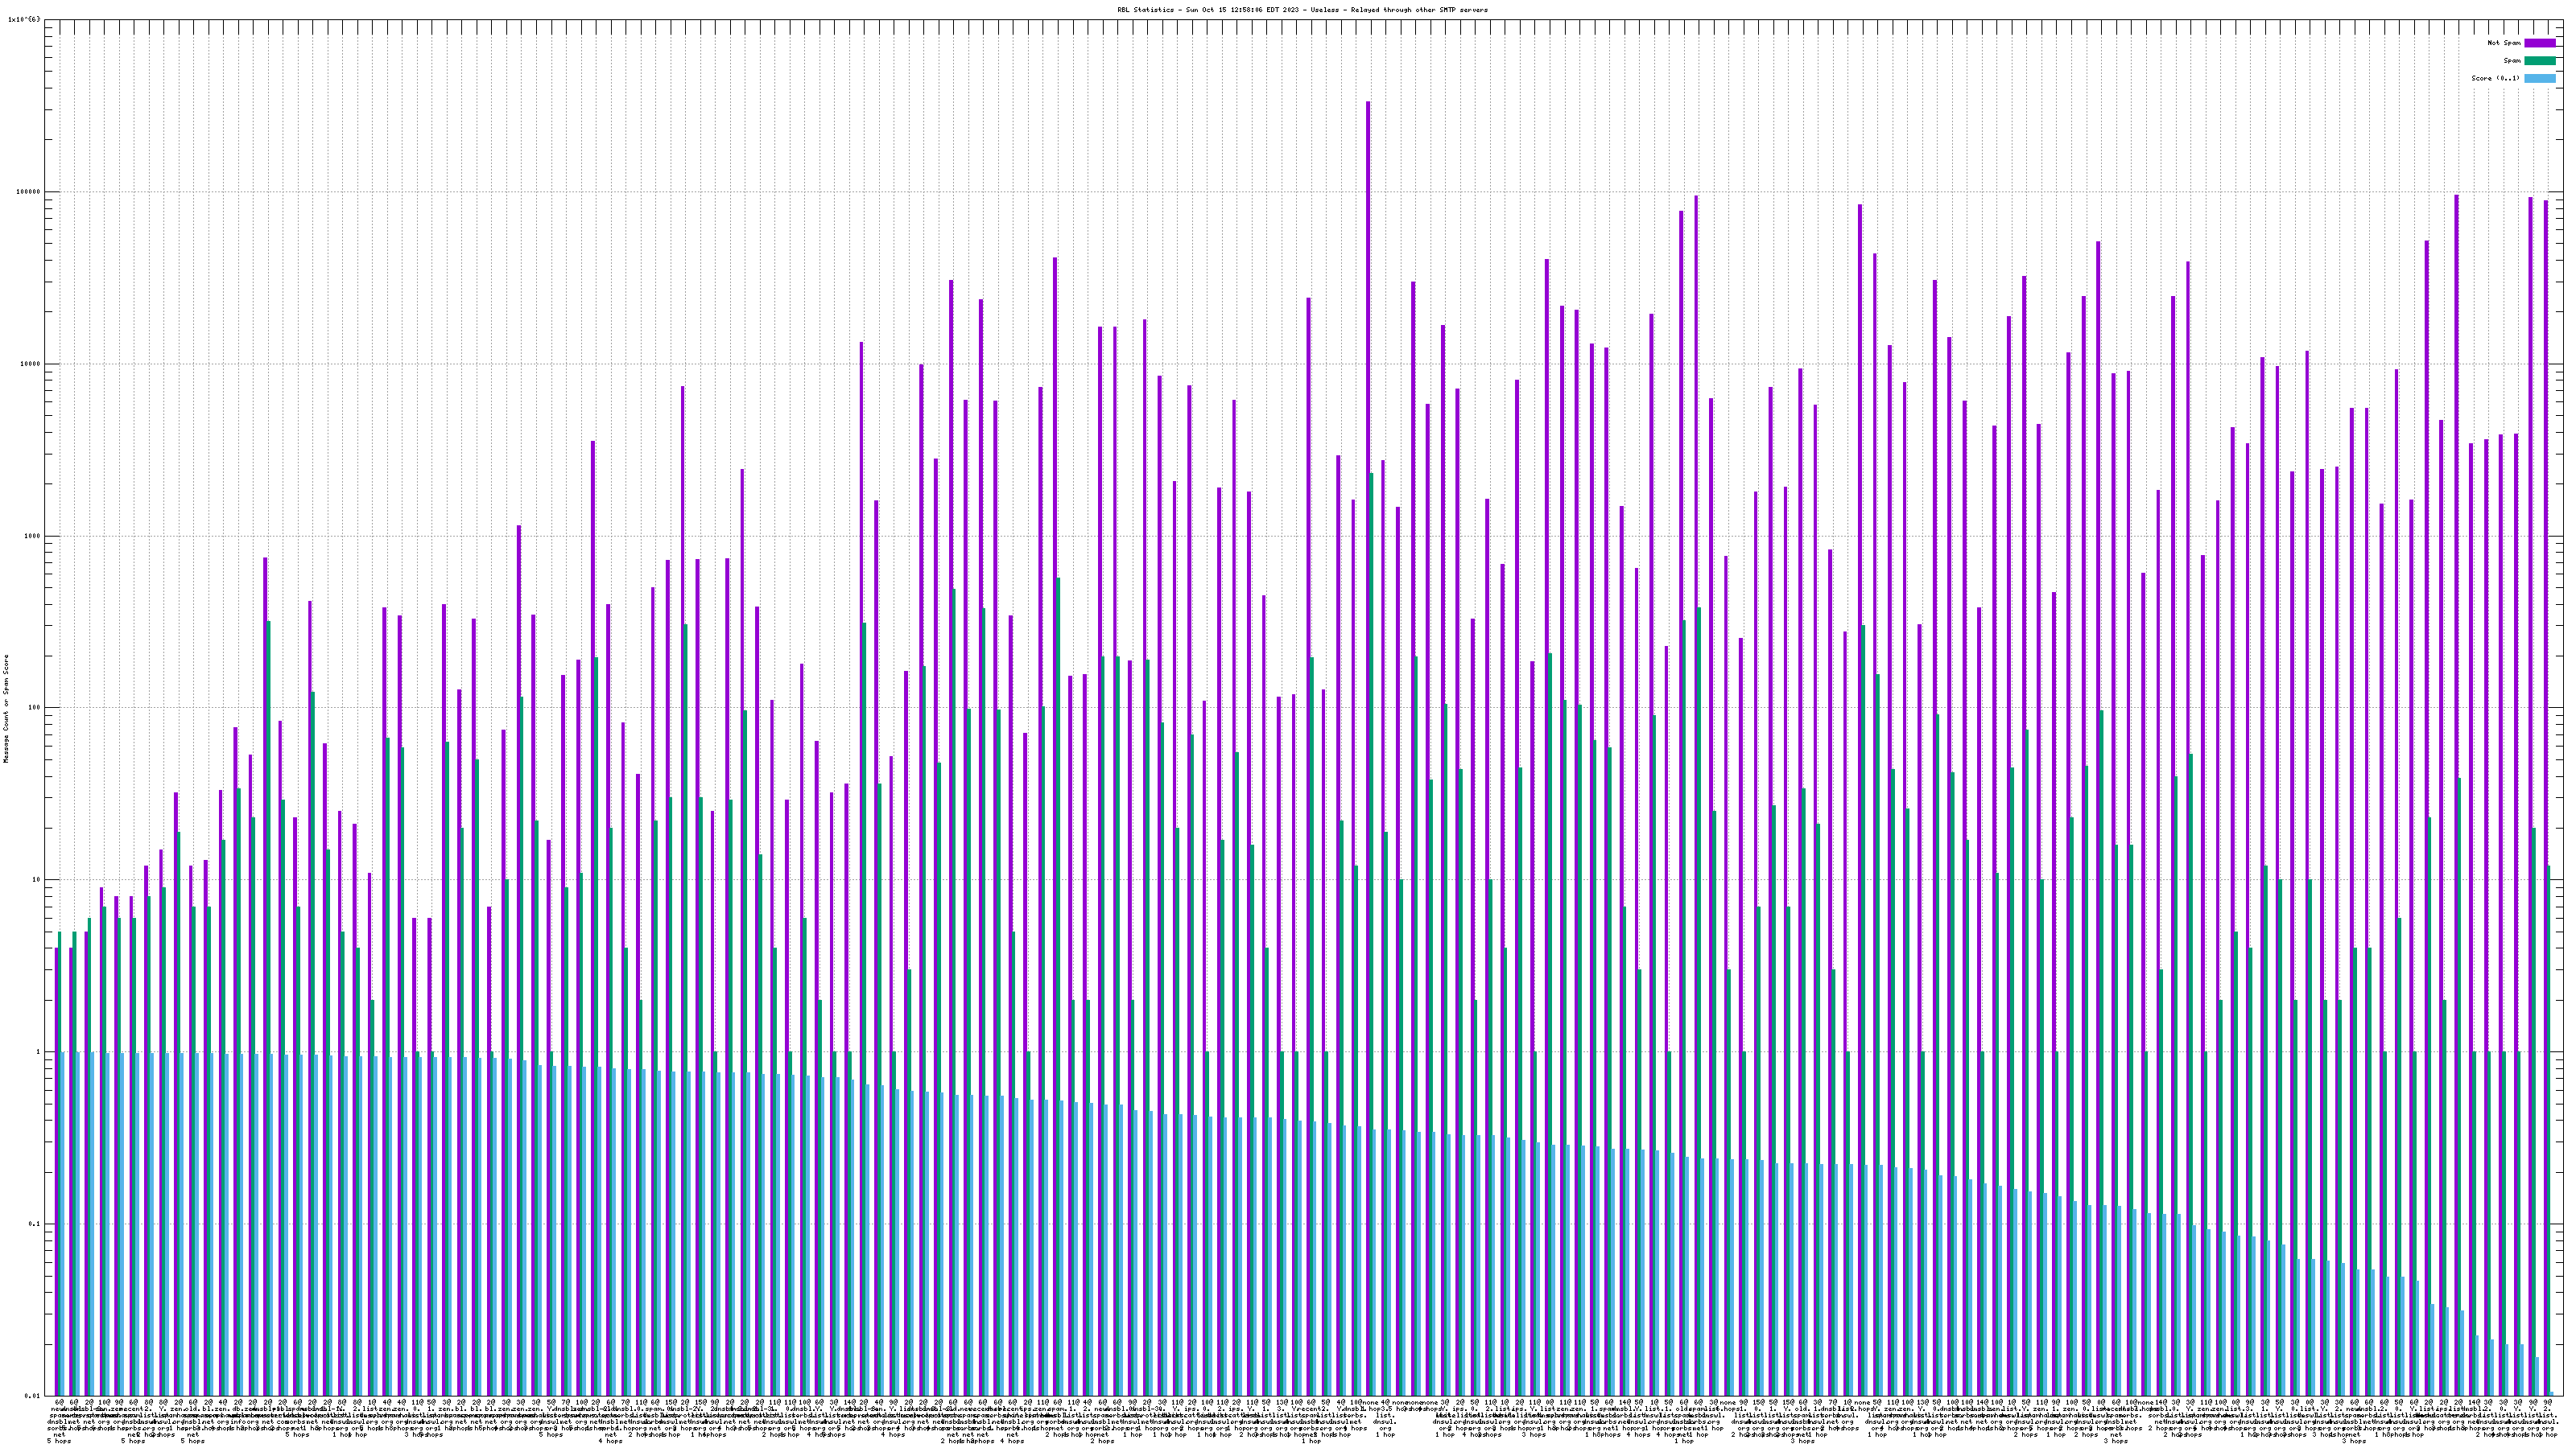
Task: Select the "Score (0..1)" legend label
Action: coord(2495,78)
